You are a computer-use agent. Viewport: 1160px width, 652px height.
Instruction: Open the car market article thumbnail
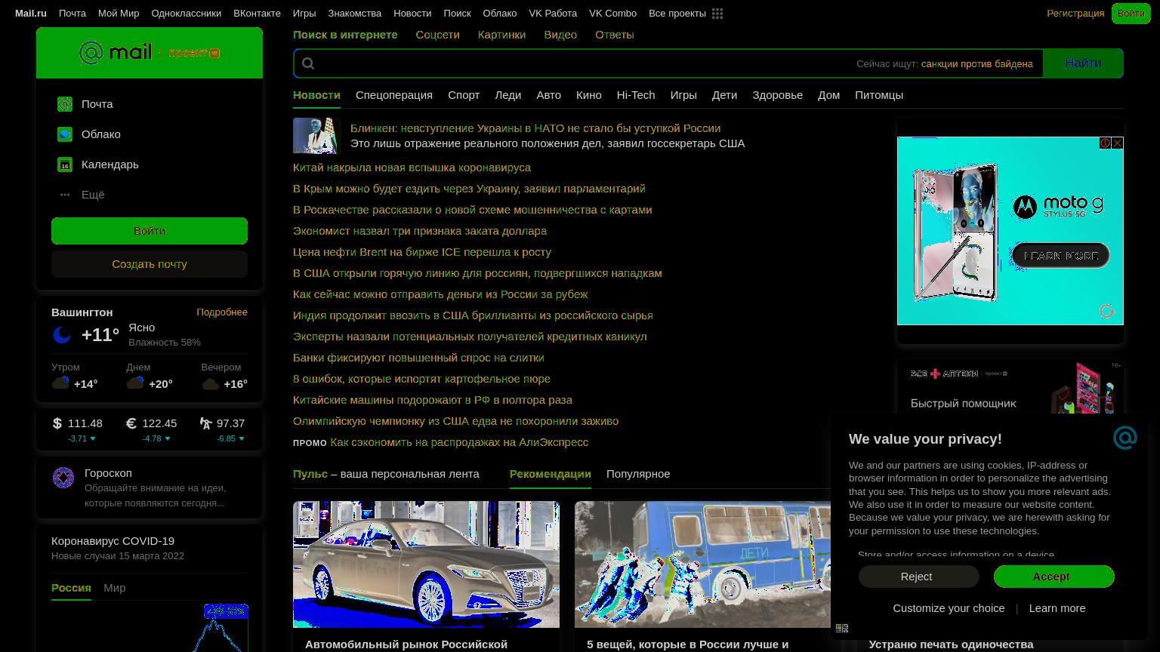pyautogui.click(x=426, y=564)
